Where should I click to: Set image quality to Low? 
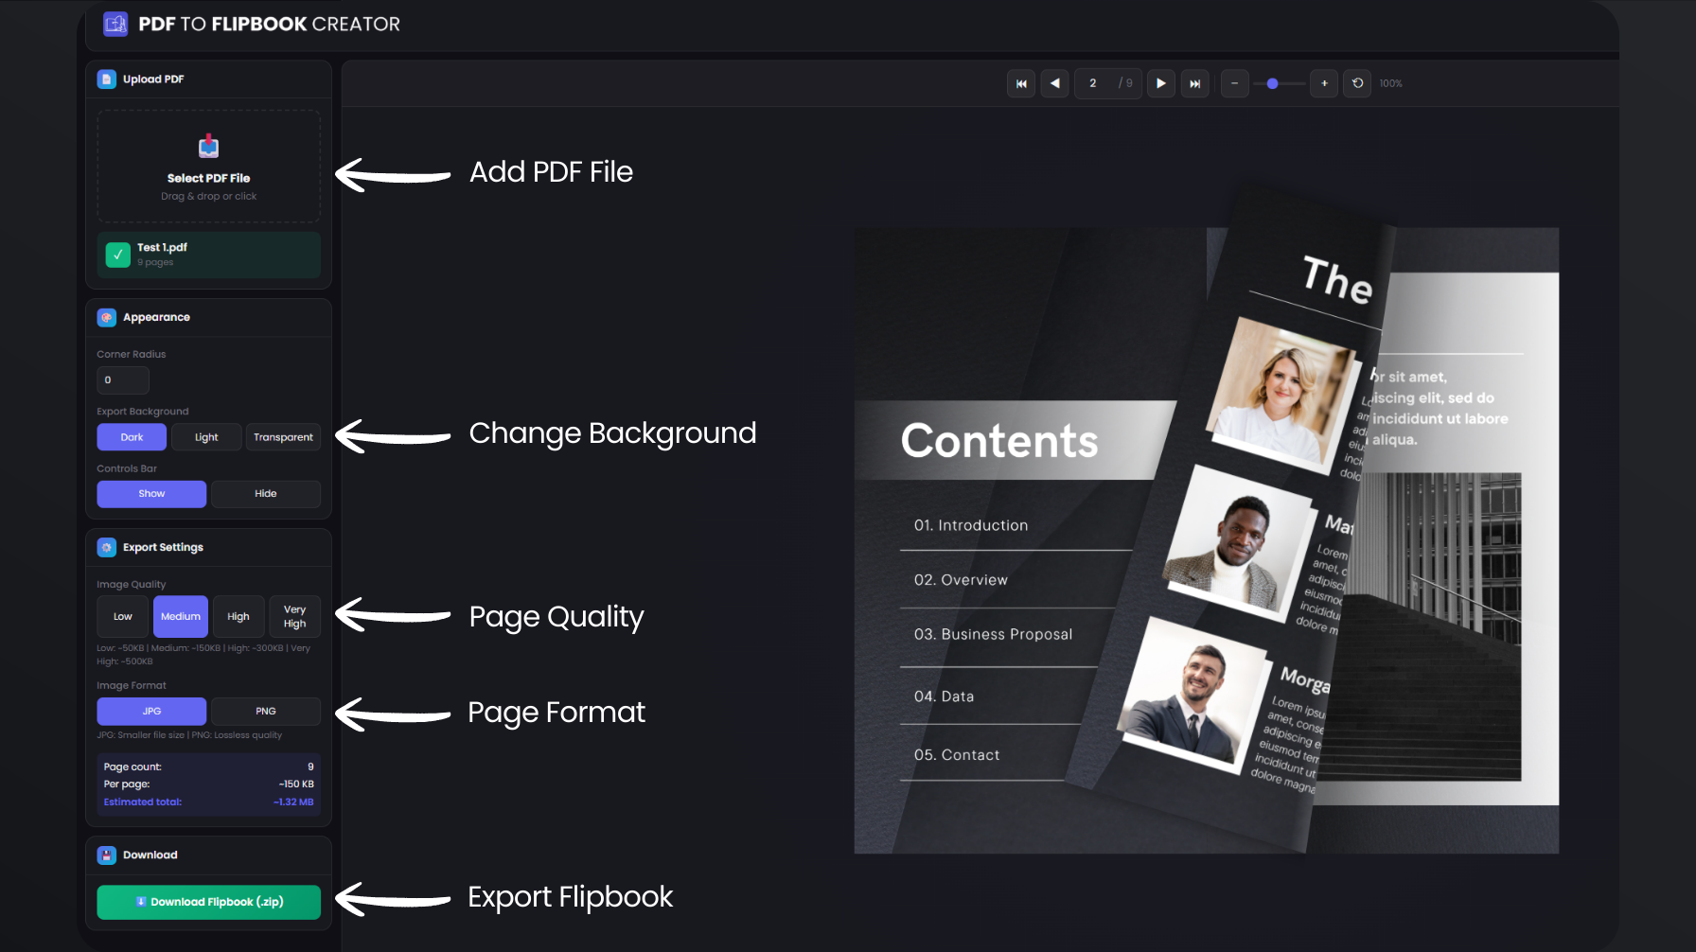[x=123, y=617]
